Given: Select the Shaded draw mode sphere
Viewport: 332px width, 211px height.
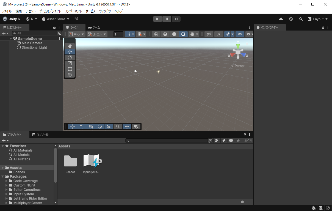Looking at the screenshot, I should 174,34.
